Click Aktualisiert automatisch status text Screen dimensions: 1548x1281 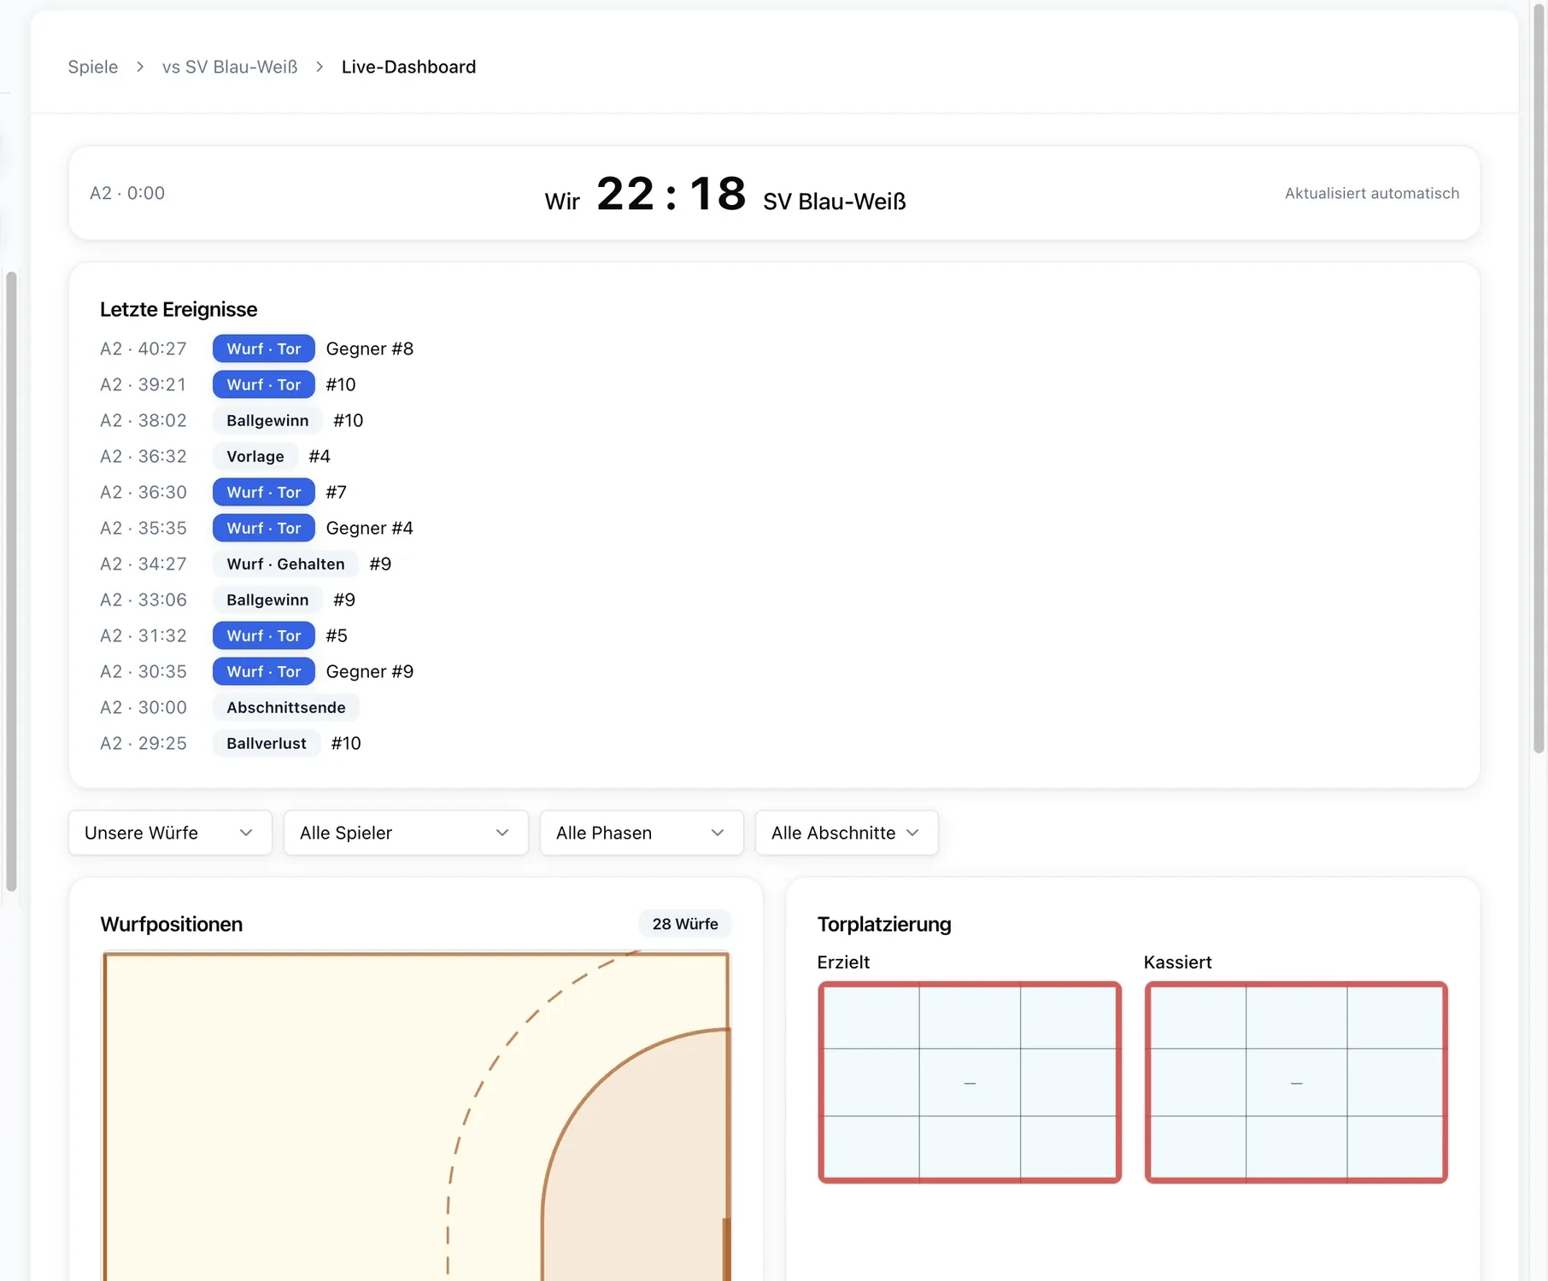tap(1372, 193)
